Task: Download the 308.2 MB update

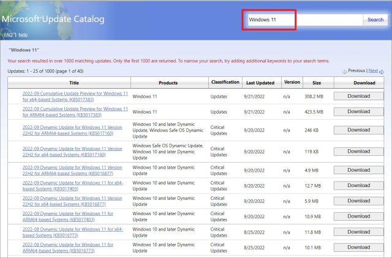Action: click(358, 97)
